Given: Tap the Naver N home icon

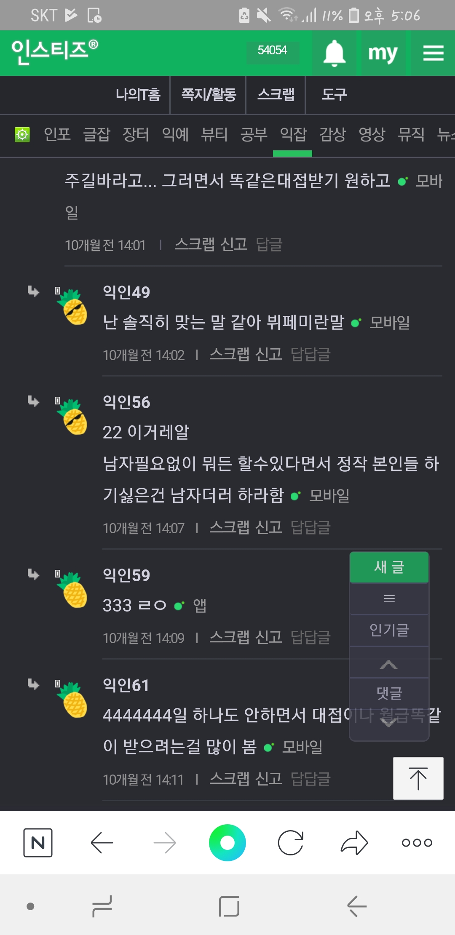Looking at the screenshot, I should [x=38, y=842].
